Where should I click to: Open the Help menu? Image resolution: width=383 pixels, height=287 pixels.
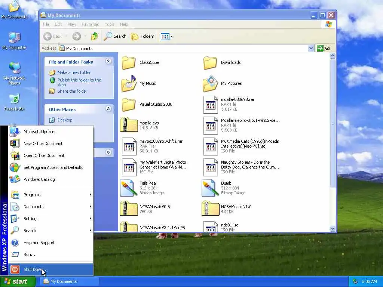pyautogui.click(x=124, y=24)
